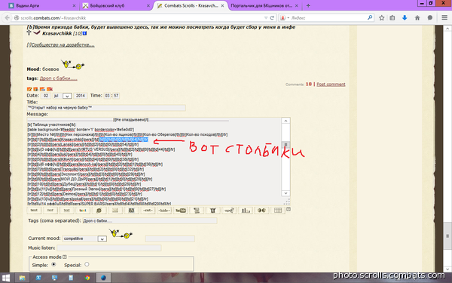Open the month dropdown next to jul
The width and height of the screenshot is (452, 283).
(67, 96)
